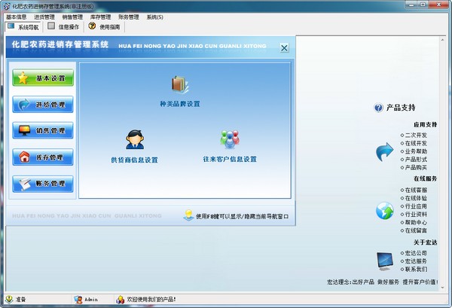This screenshot has width=452, height=308.
Task: Click the 供货商信息设置 label
Action: click(135, 160)
